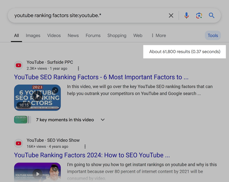Click the YouTube favicon for SEO Video Show result
Image resolution: width=229 pixels, height=182 pixels.
click(x=18, y=143)
